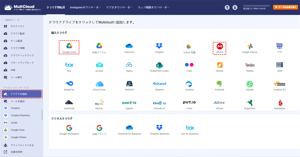The width and height of the screenshot is (300, 157).
Task: Switch to Instagramダウンローダー tab
Action: click(86, 7)
